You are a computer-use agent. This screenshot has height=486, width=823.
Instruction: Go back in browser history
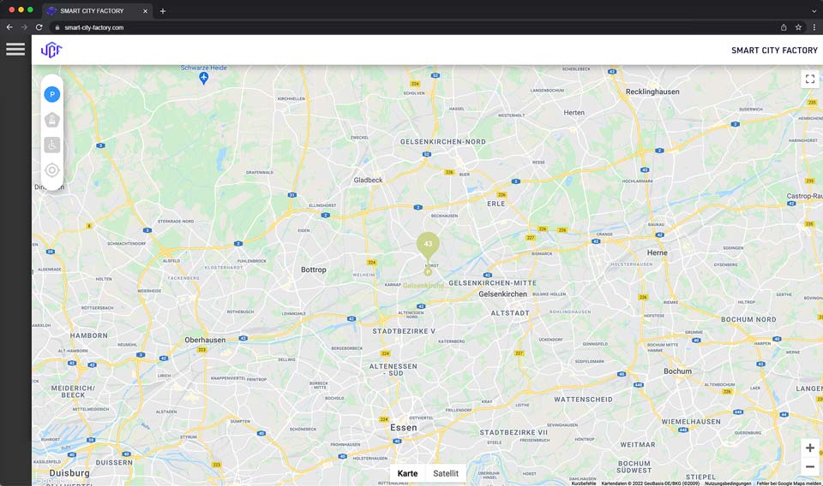[x=9, y=27]
